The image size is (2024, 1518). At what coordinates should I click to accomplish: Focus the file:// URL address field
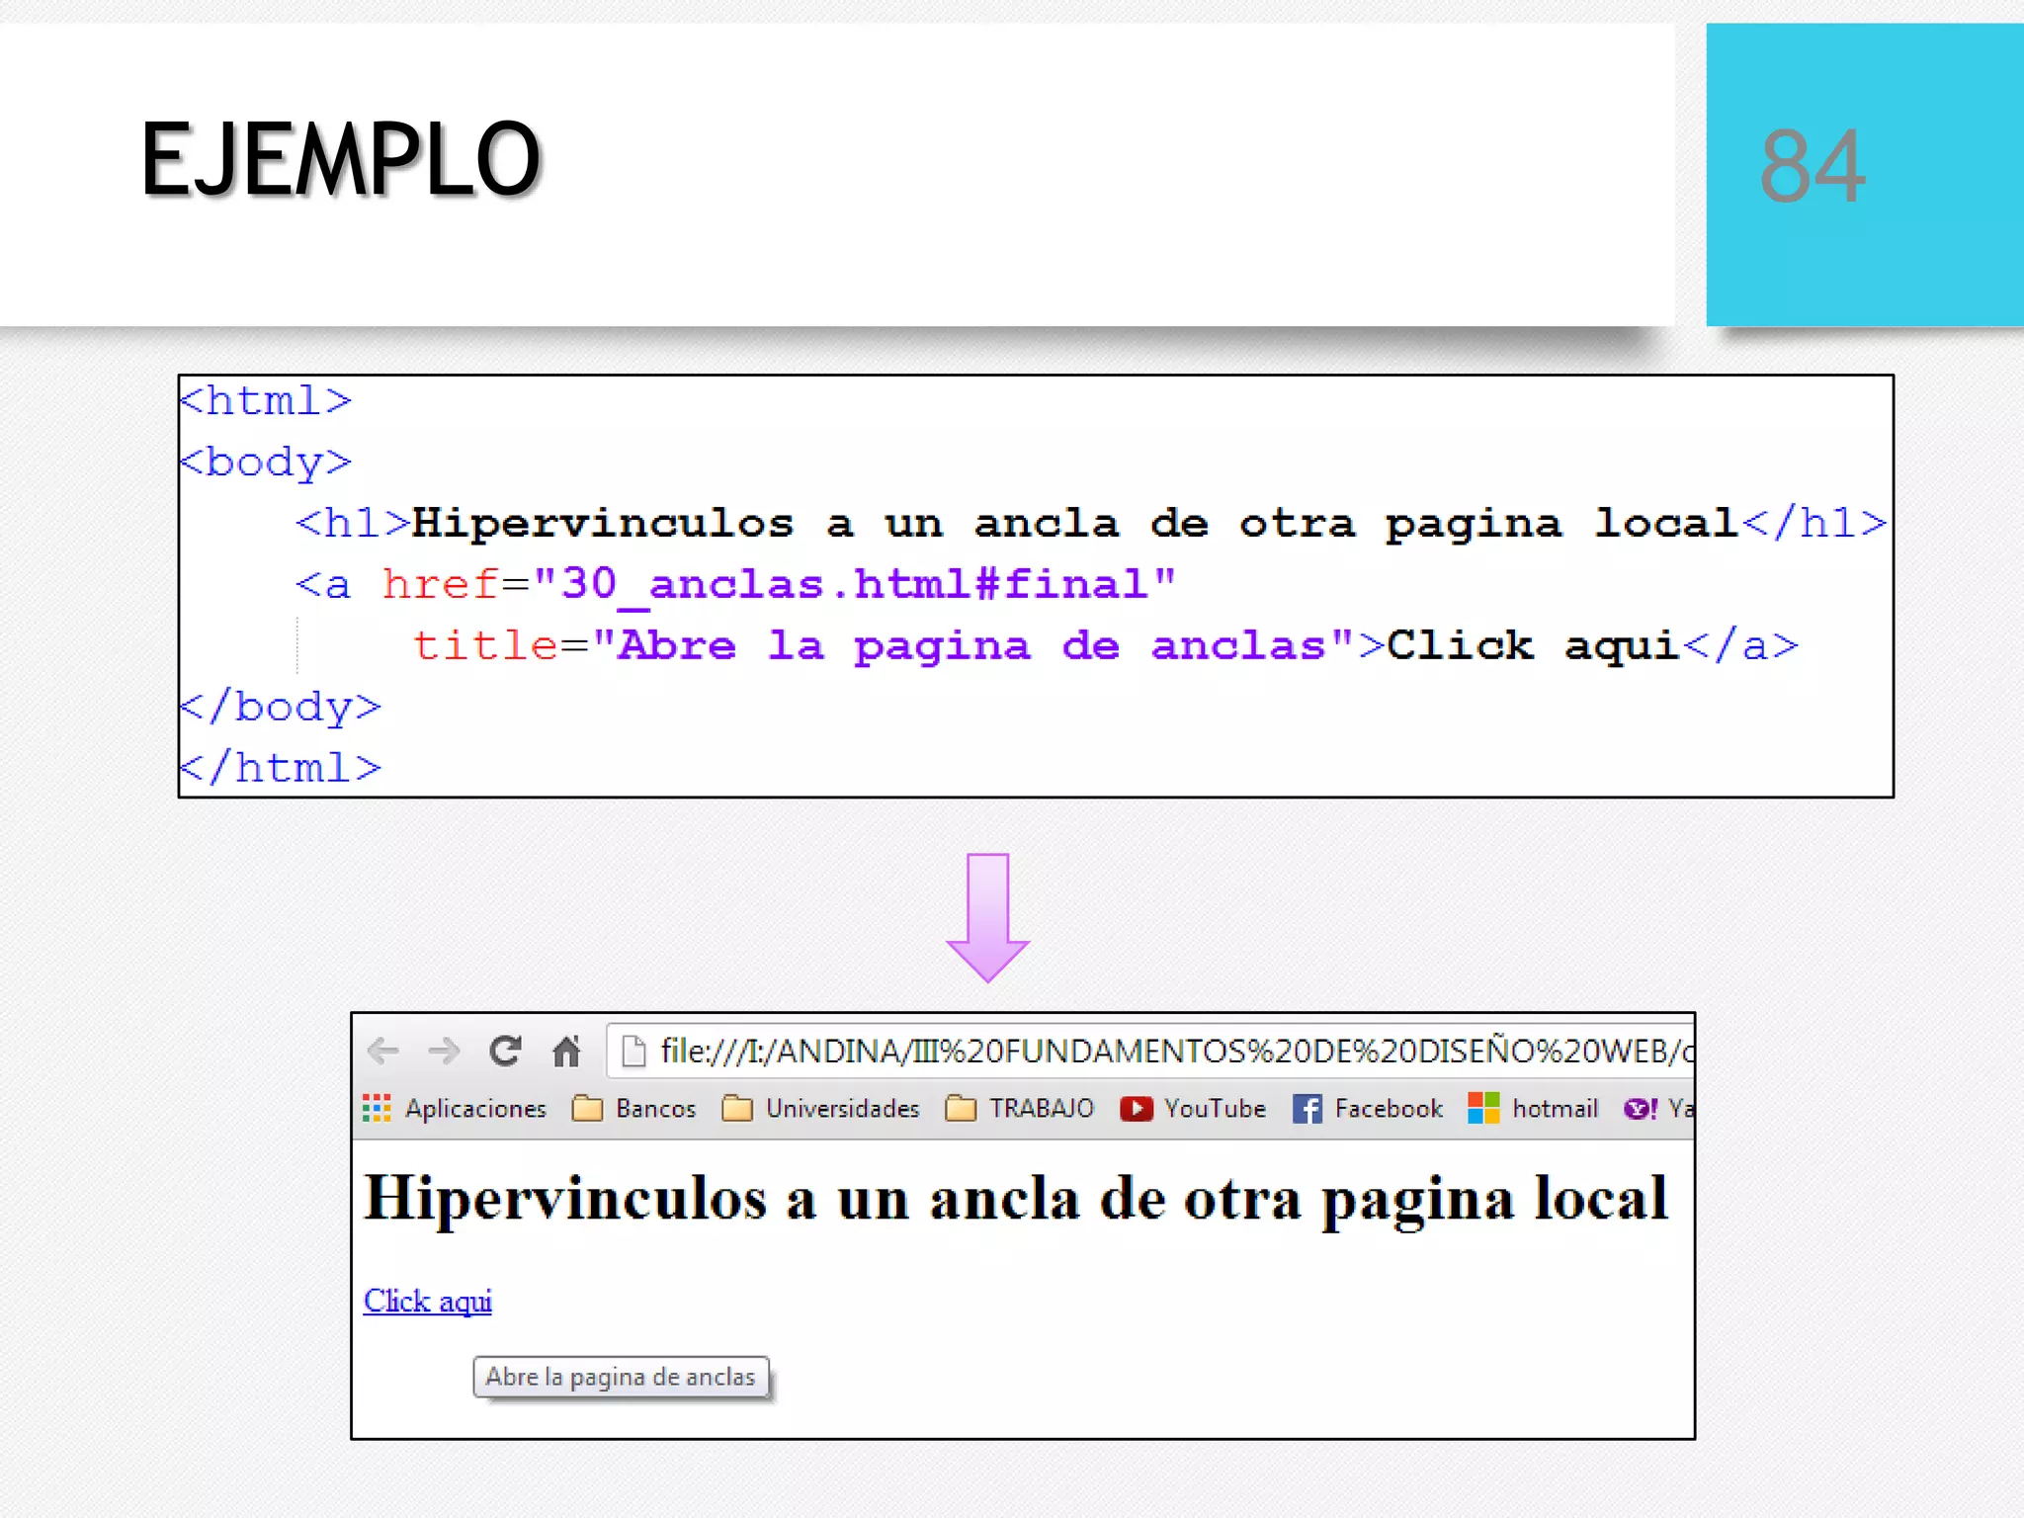pos(1151,1051)
